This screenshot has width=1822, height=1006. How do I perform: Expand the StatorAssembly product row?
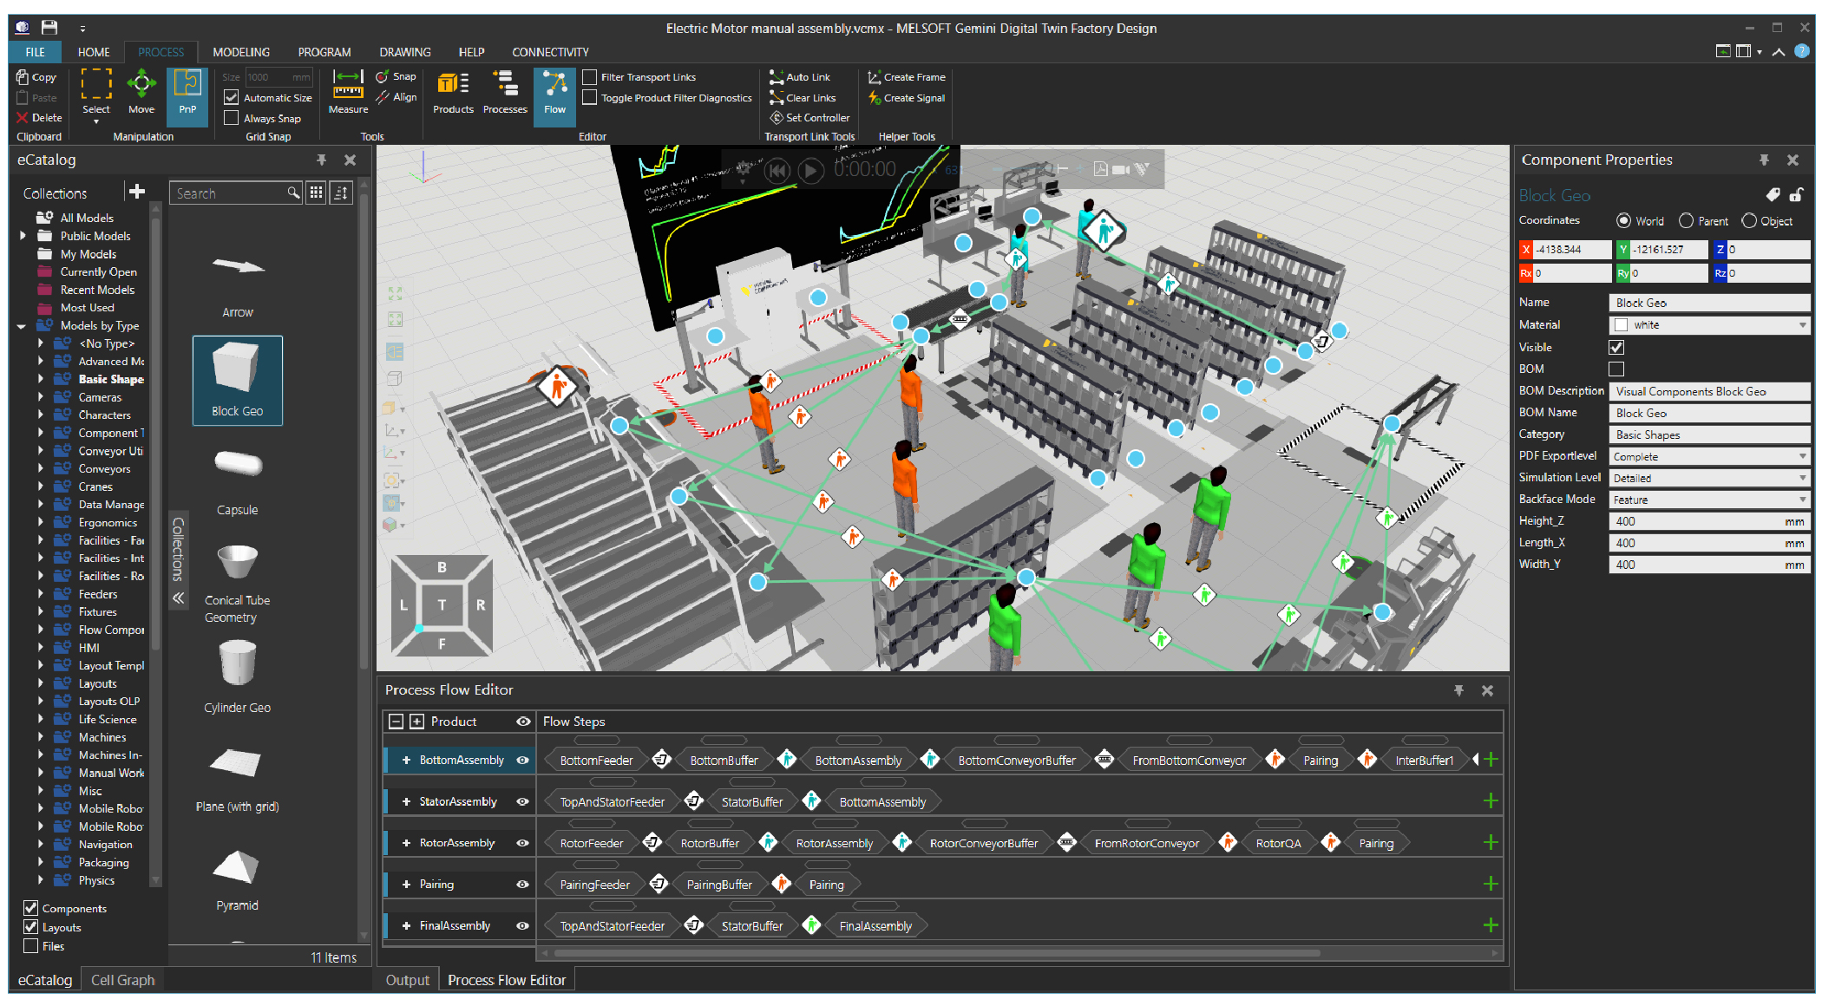406,801
